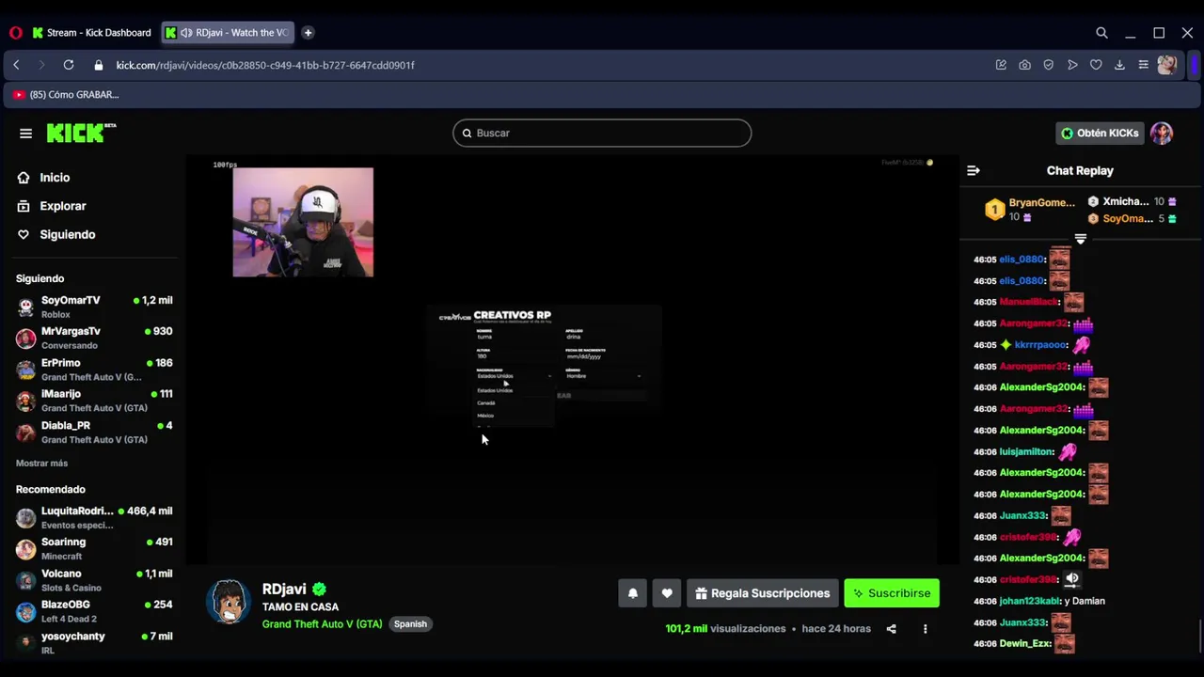
Task: Open iMaarijo channel in sidebar
Action: [94, 401]
